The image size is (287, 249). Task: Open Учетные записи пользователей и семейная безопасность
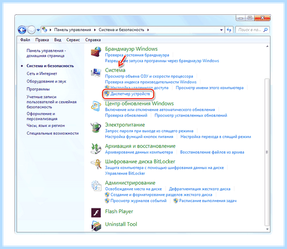tap(52, 102)
